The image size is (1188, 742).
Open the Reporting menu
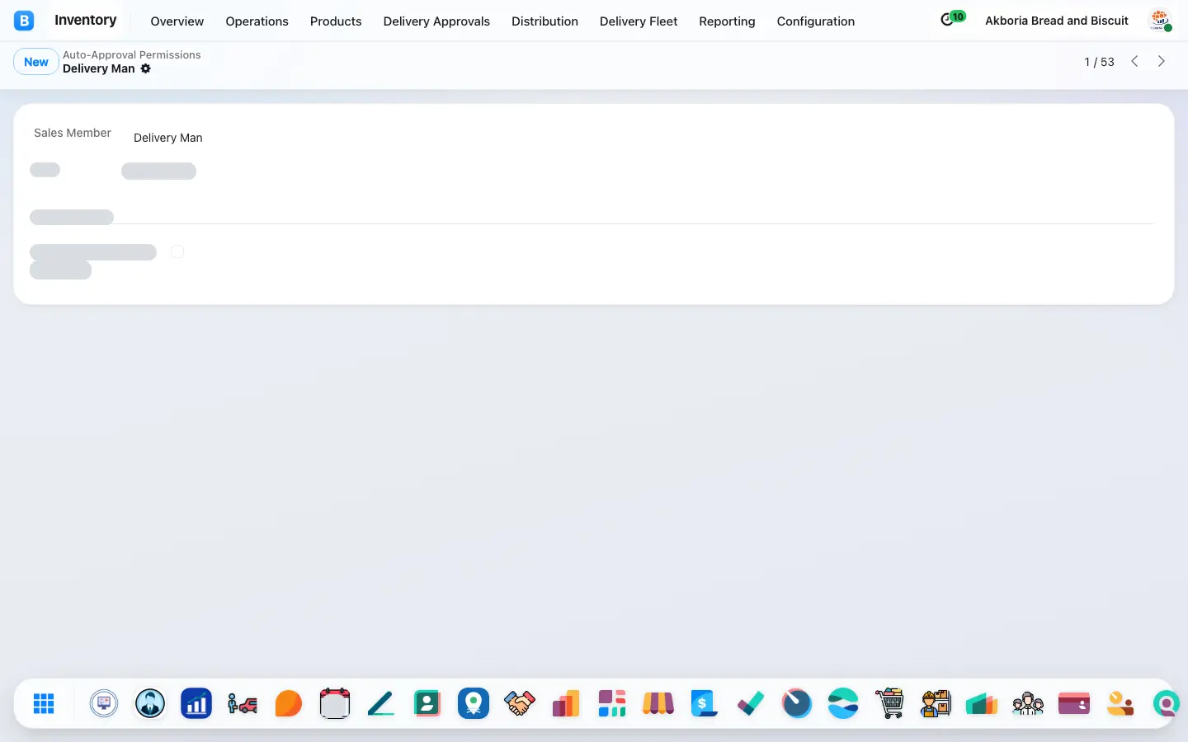(727, 21)
